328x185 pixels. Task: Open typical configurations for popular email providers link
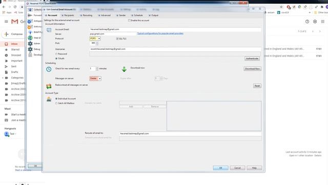160,33
